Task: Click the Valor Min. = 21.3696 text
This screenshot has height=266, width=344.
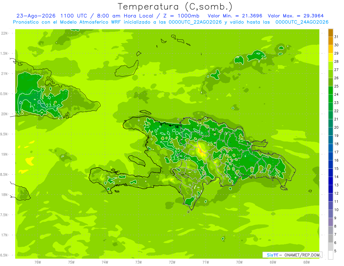Action: pos(235,16)
